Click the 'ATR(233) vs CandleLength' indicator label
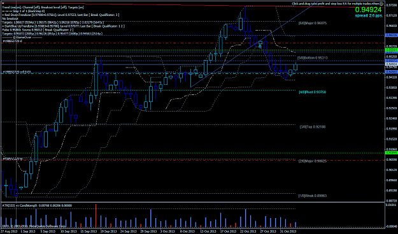398x234 pixels. pos(37,205)
